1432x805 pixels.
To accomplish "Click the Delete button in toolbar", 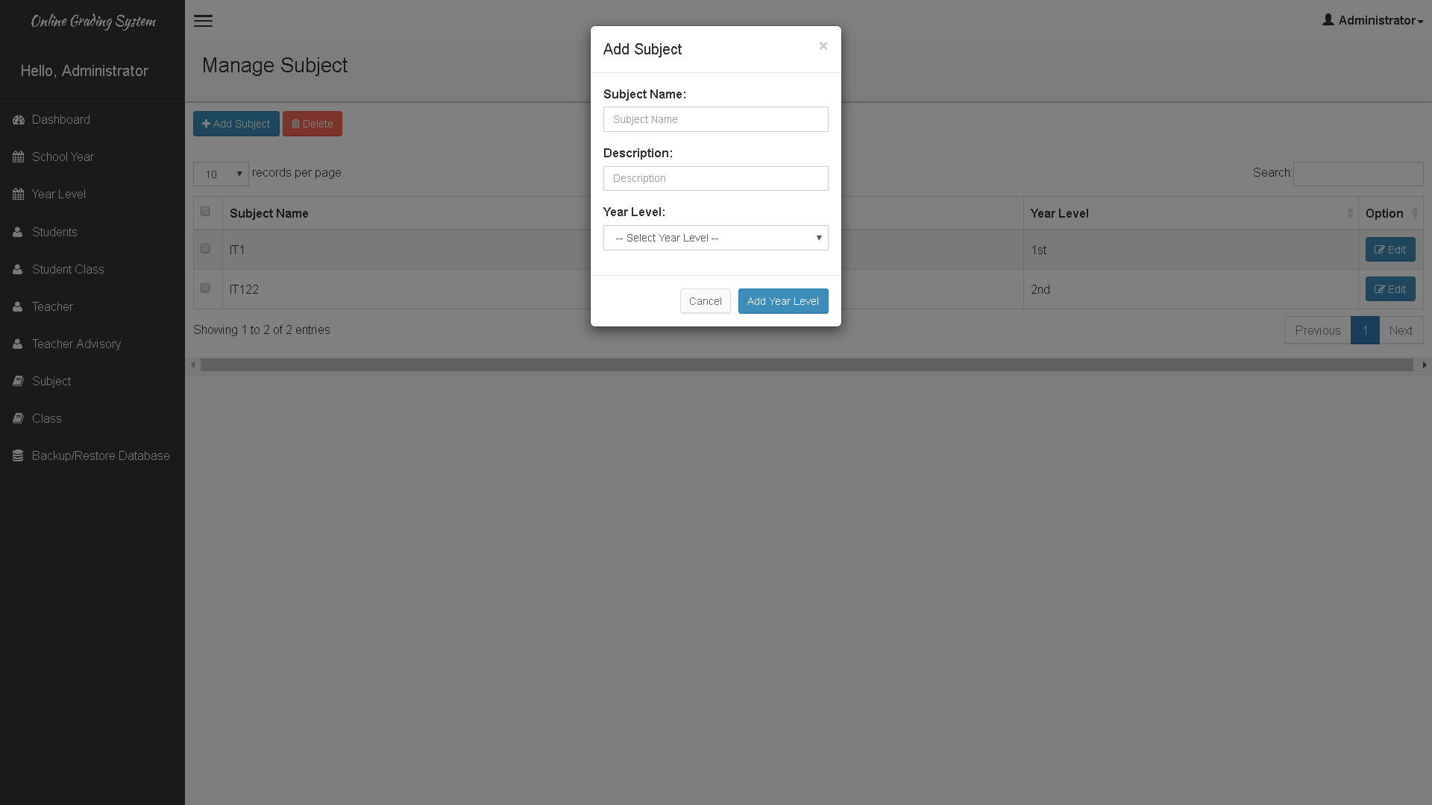I will [313, 123].
